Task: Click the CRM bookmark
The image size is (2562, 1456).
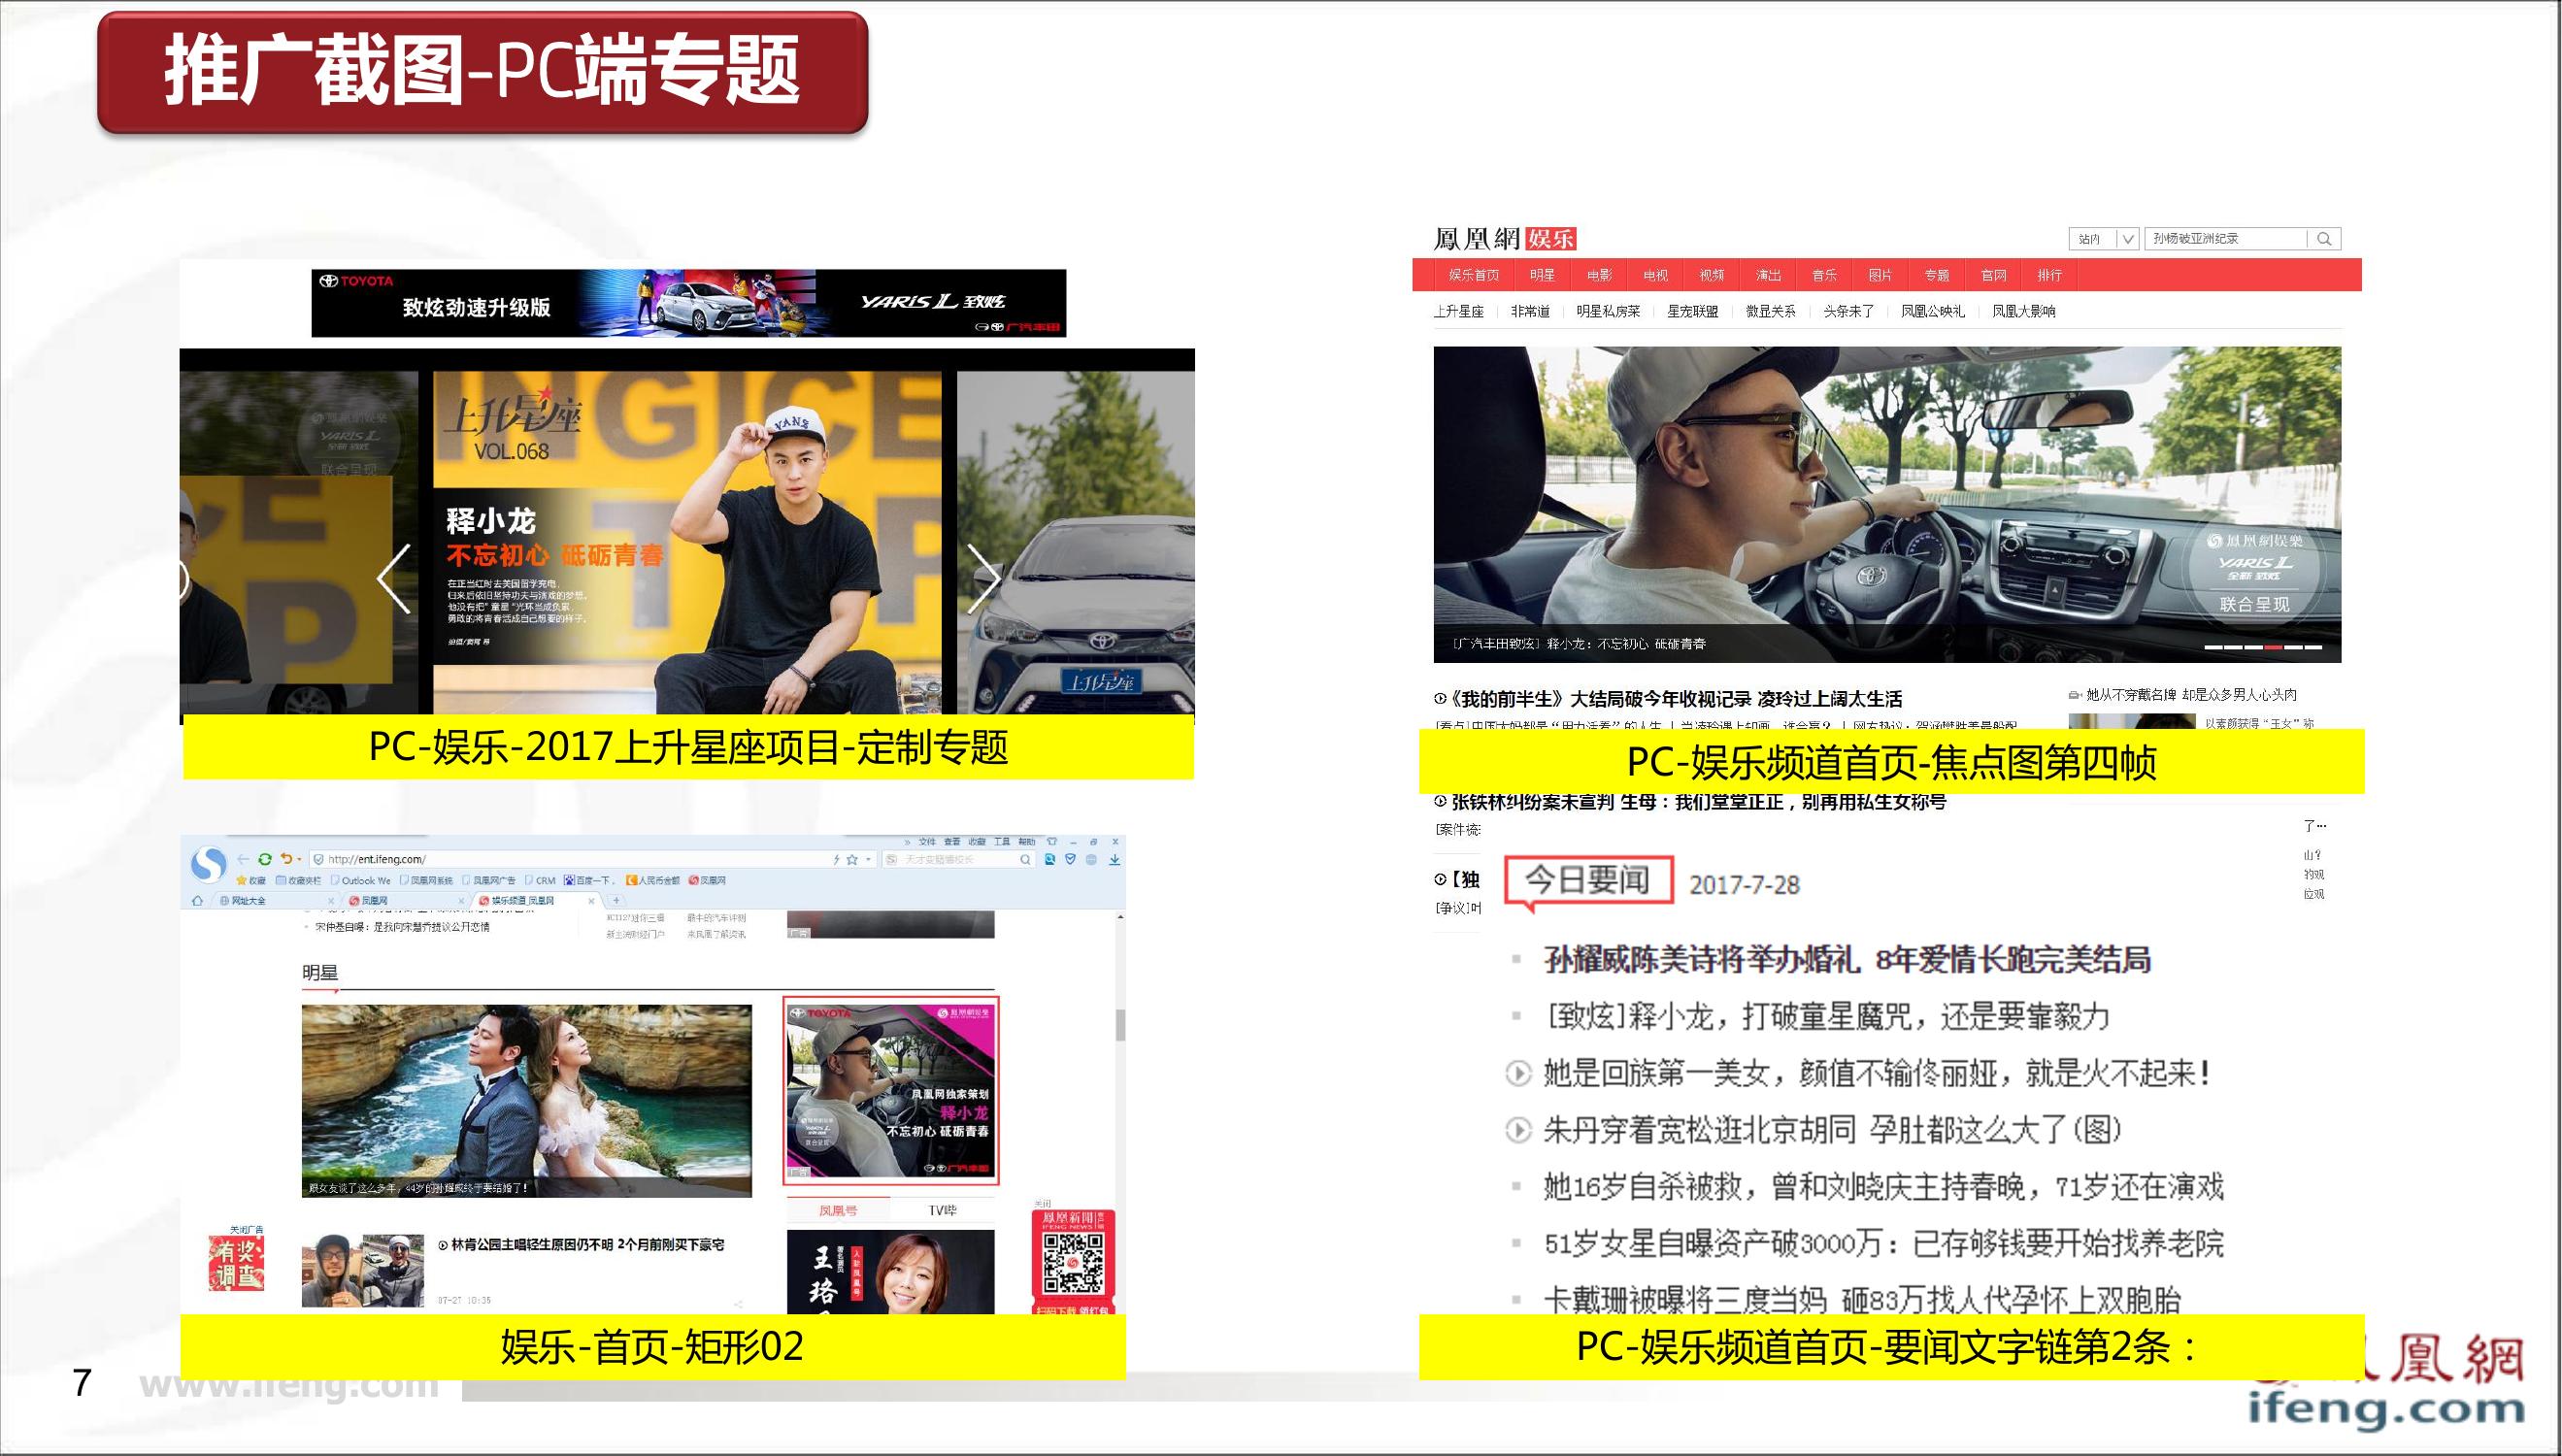Action: click(x=541, y=881)
